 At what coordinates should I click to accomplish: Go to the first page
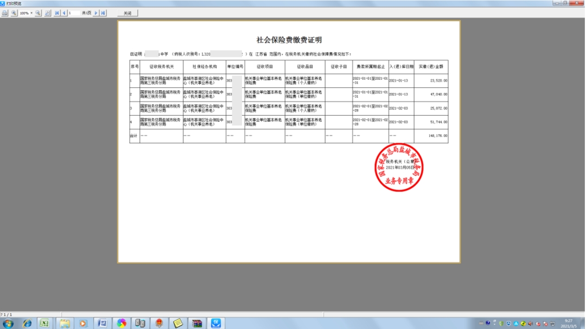(x=58, y=13)
